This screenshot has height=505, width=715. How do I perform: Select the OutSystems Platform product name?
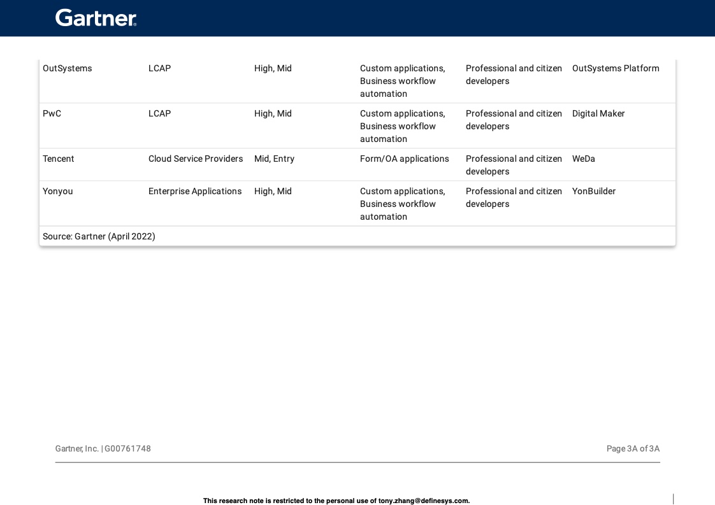pos(615,68)
